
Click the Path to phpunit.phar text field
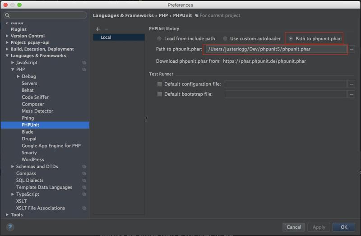coord(276,49)
